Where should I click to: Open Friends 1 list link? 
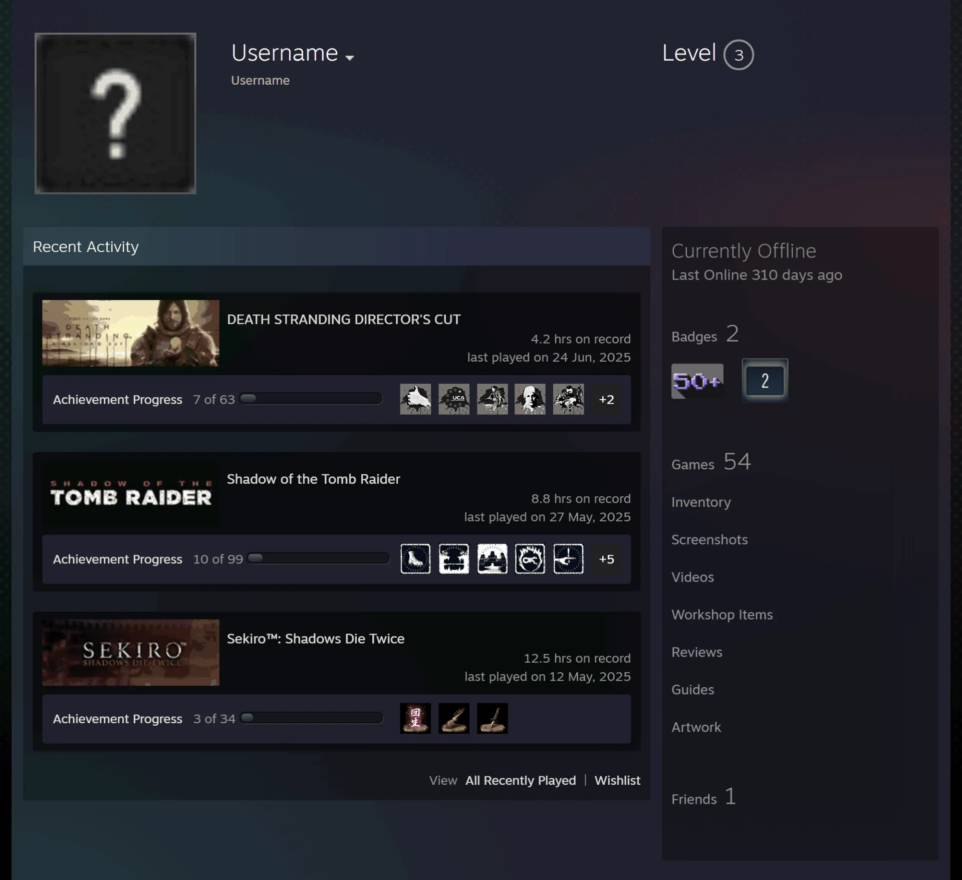[703, 797]
